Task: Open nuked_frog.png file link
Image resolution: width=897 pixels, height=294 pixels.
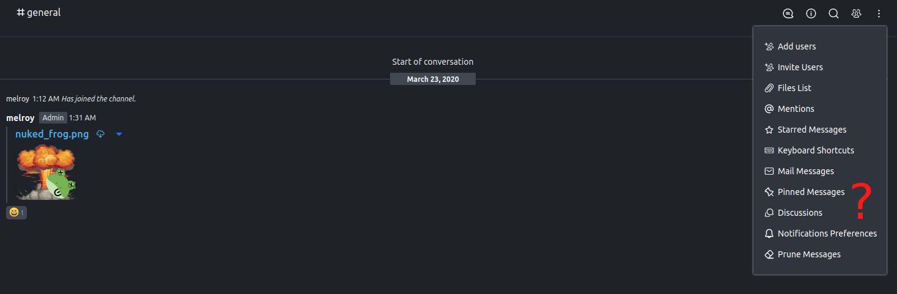Action: click(52, 134)
